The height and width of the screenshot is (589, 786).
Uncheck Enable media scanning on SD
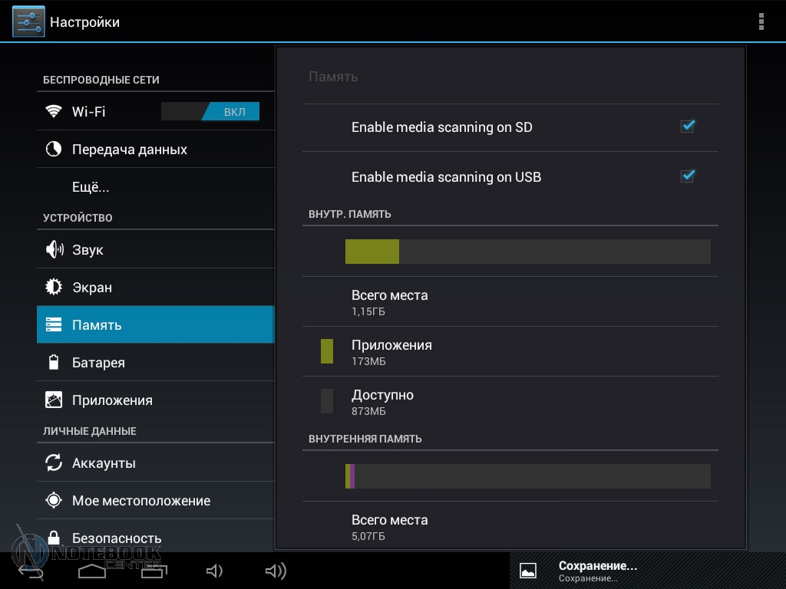tap(687, 127)
